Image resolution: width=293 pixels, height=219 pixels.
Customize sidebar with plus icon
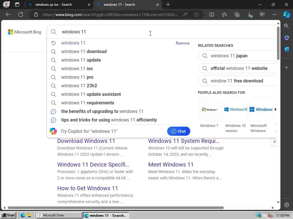(287, 67)
